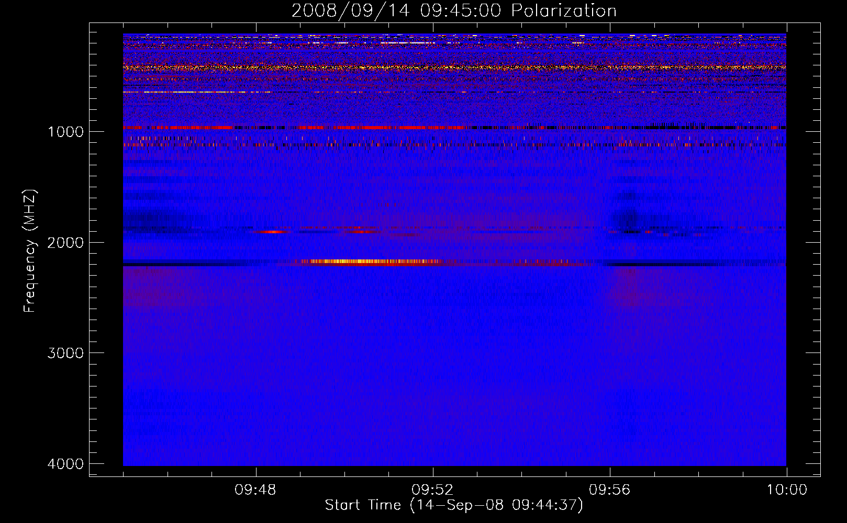Click the 09:52 time tick label
Viewport: 847px width, 523px height.
[432, 490]
